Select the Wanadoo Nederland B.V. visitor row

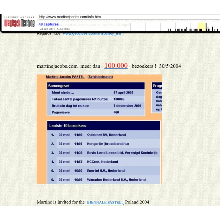103,180
